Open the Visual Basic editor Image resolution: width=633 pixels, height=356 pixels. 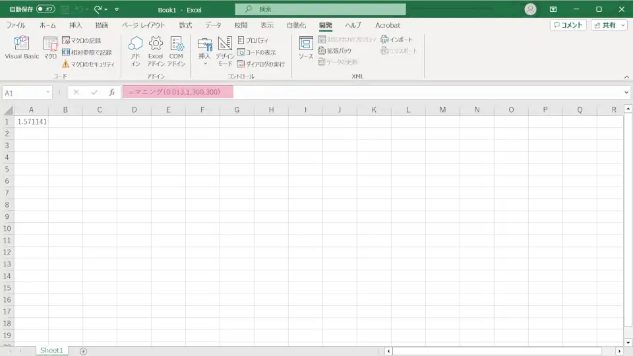(22, 47)
